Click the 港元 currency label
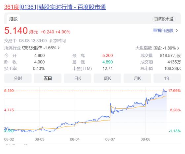 34,32
